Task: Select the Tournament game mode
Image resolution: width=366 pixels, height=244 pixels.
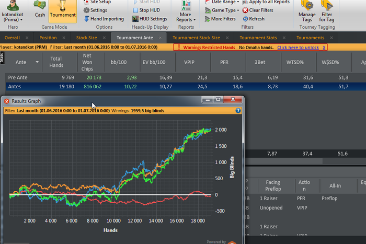Action: 63,10
